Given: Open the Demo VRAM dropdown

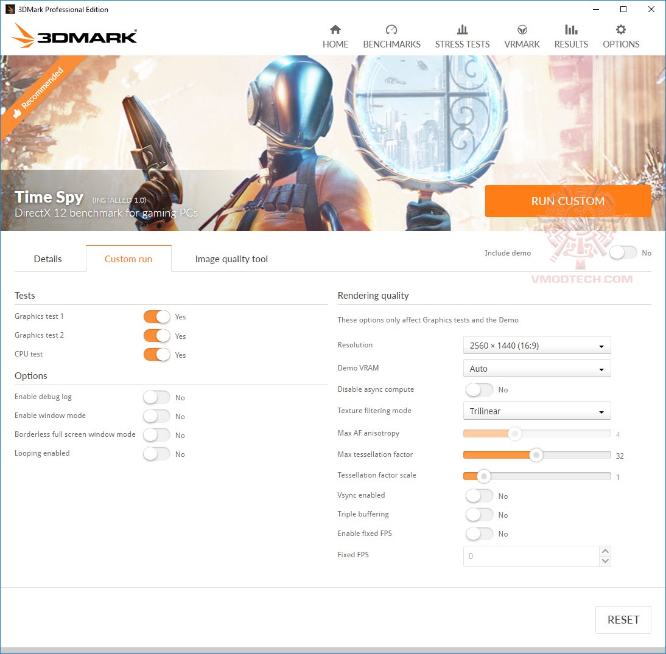Looking at the screenshot, I should pyautogui.click(x=537, y=369).
